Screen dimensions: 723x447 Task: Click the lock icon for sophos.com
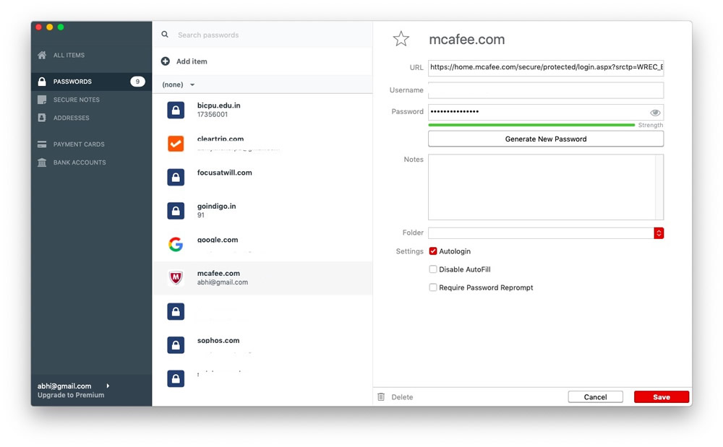pos(176,344)
